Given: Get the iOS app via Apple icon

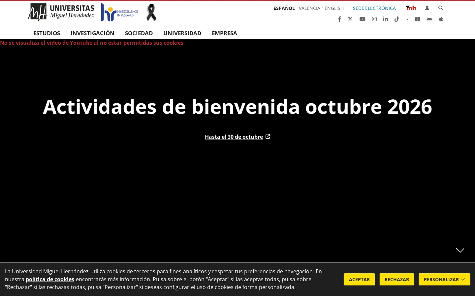Looking at the screenshot, I should pos(441,19).
